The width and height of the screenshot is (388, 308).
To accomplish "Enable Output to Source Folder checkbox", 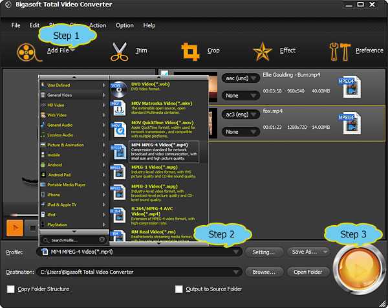I will 178,289.
